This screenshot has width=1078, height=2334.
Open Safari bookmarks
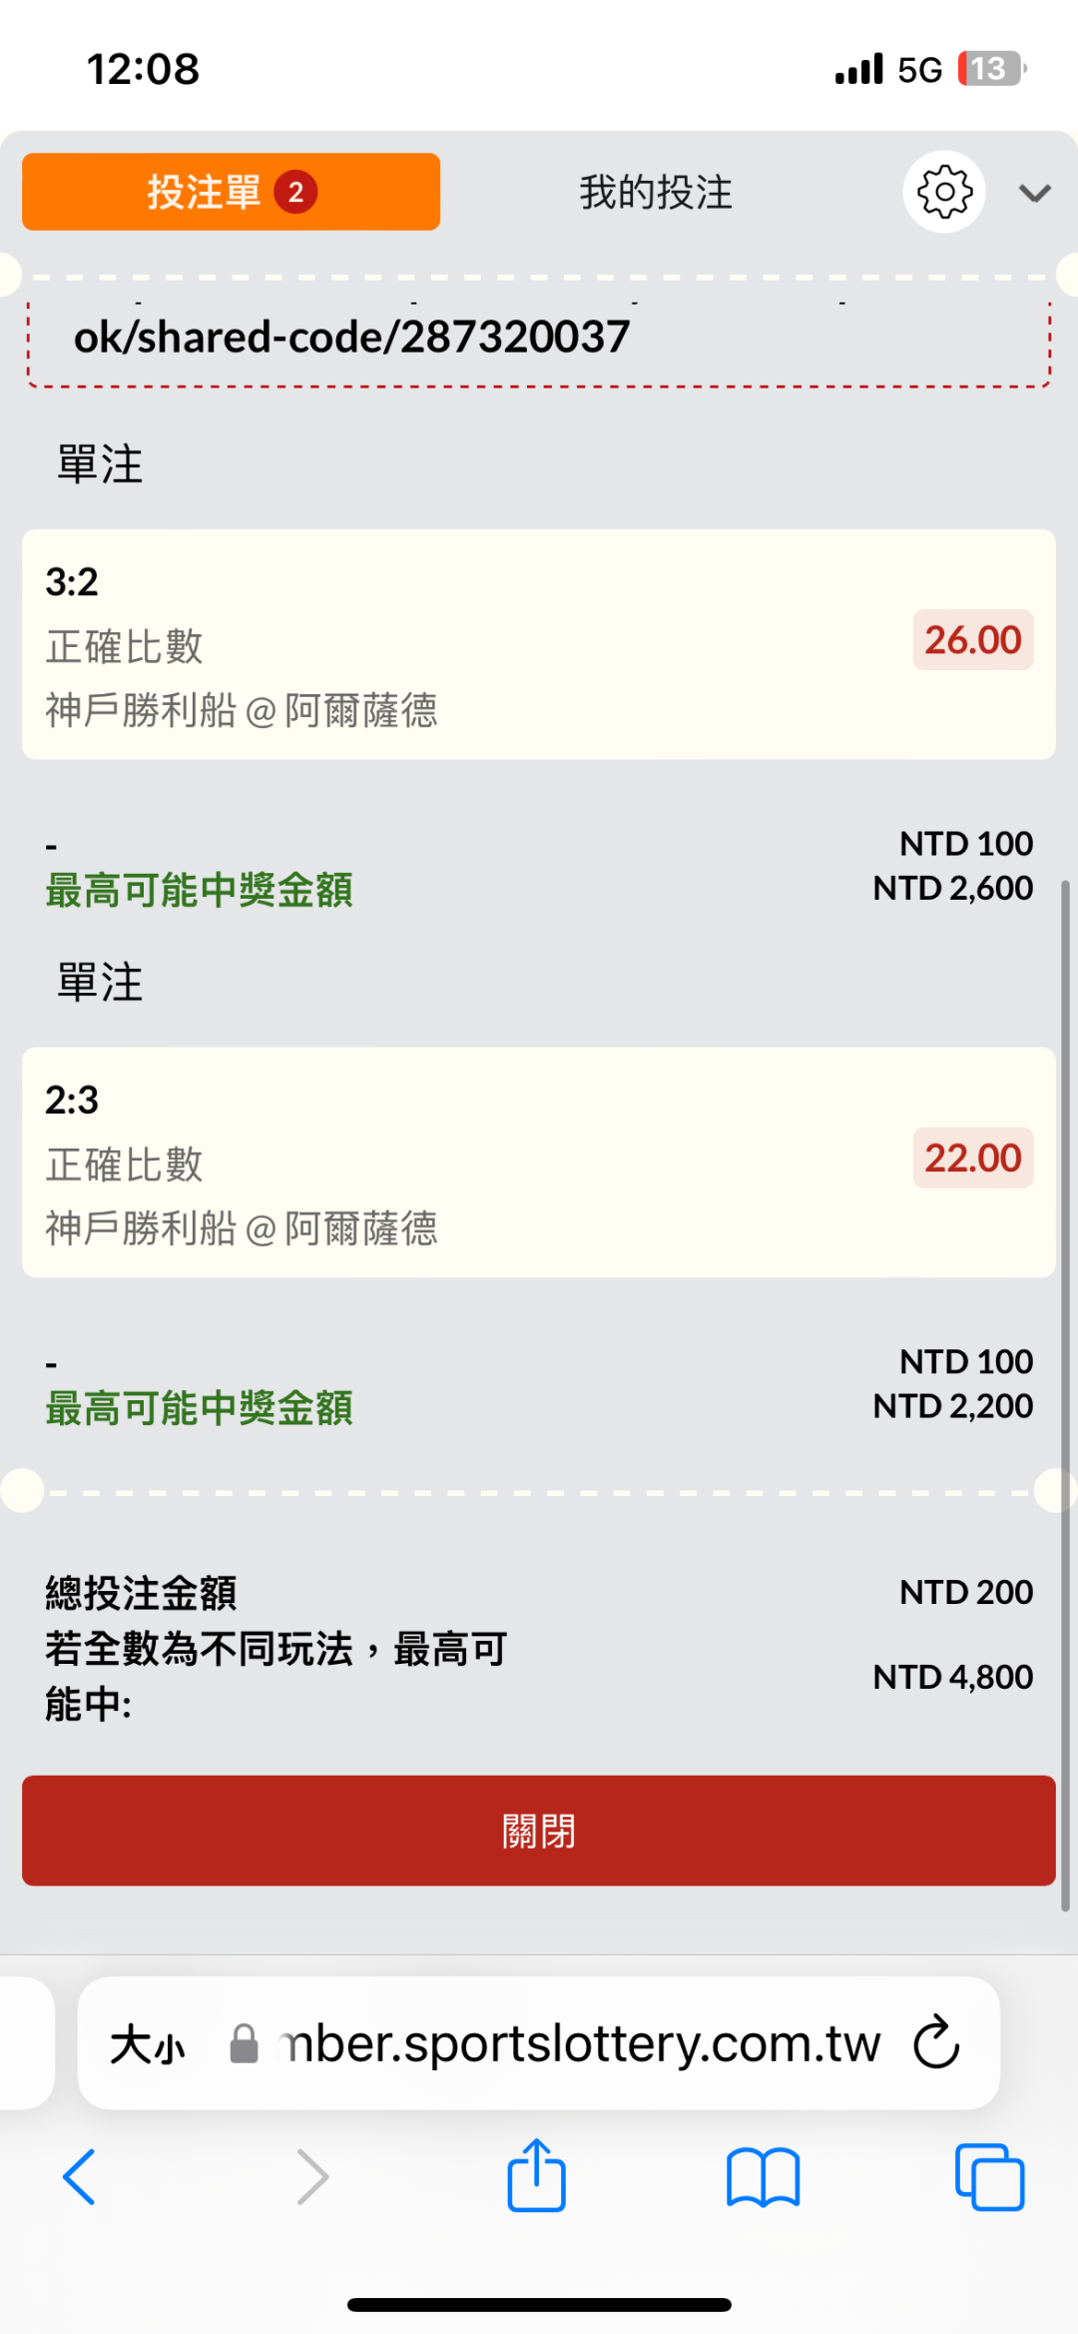tap(763, 2176)
